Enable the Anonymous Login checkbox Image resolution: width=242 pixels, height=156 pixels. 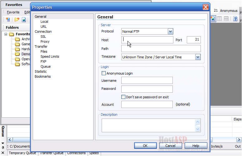tap(104, 73)
